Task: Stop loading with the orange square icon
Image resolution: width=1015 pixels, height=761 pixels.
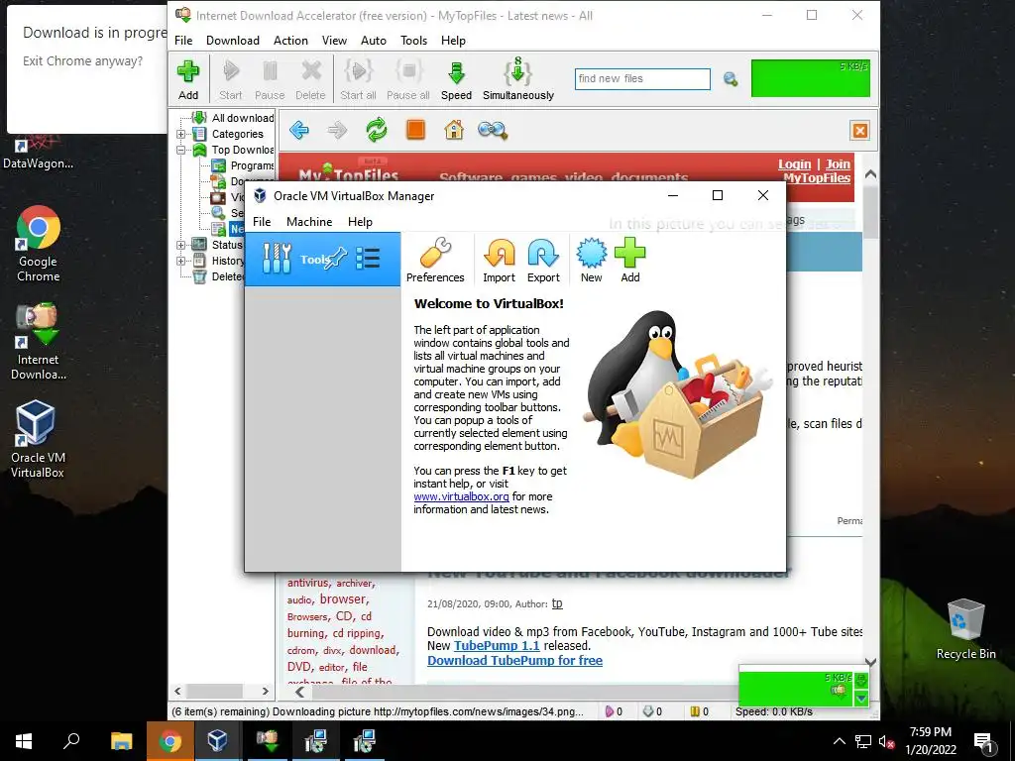Action: point(415,130)
